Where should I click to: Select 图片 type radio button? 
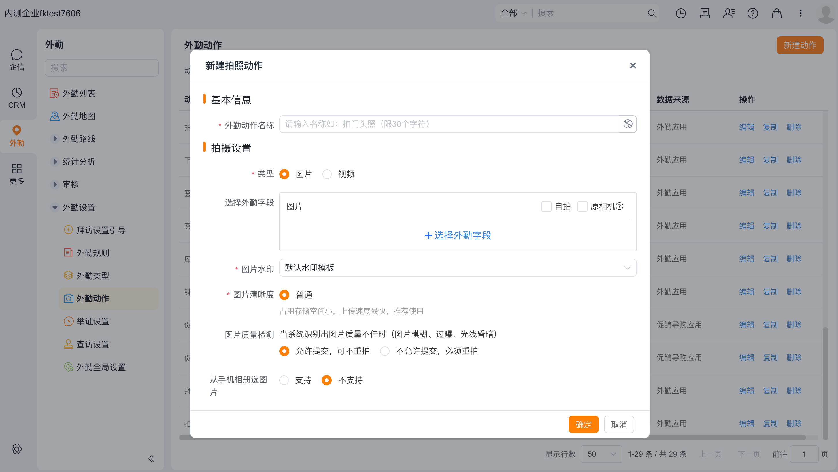point(284,174)
